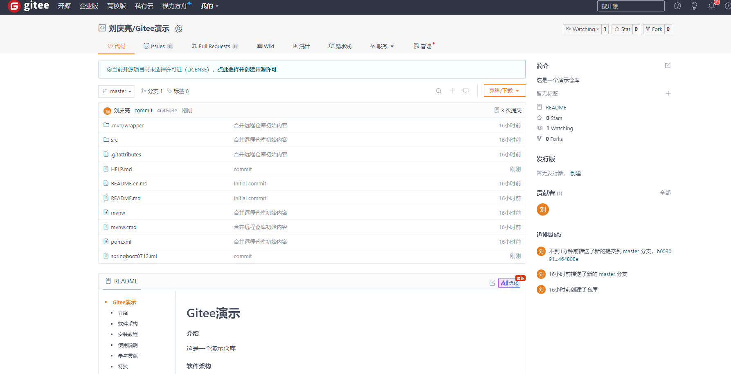Viewport: 731px width, 374px height.
Task: Click 创建 release link
Action: click(x=576, y=173)
